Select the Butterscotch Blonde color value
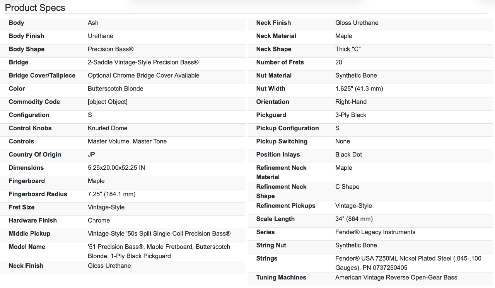The height and width of the screenshot is (288, 495). (x=115, y=89)
